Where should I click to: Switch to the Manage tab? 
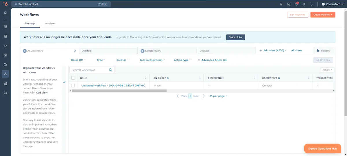pos(30,23)
